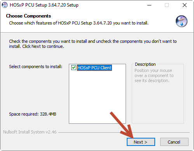Click the window title text

[44, 5]
